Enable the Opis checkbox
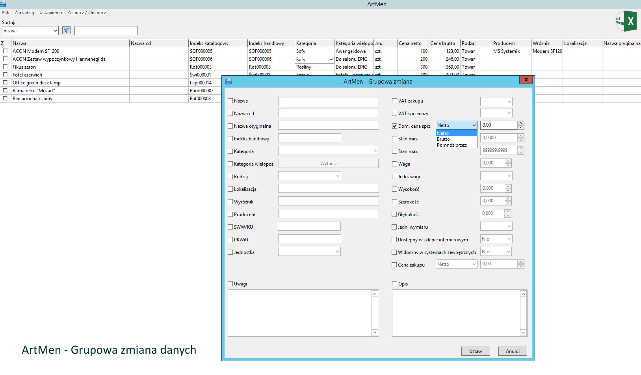 tap(394, 284)
